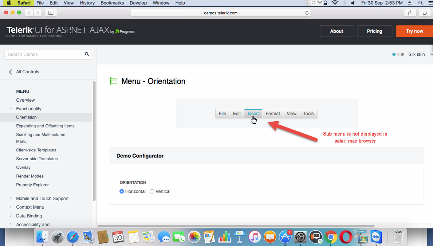Open the View item in demo menu
Screen dimensions: 433x246
pos(291,114)
